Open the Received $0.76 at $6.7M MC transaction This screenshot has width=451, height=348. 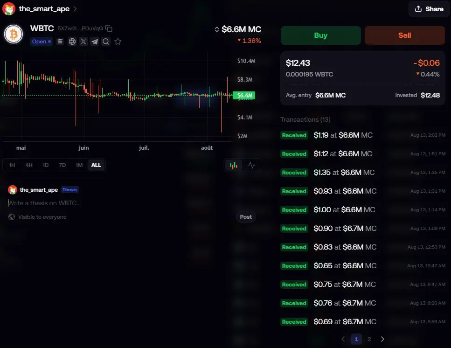pos(363,303)
